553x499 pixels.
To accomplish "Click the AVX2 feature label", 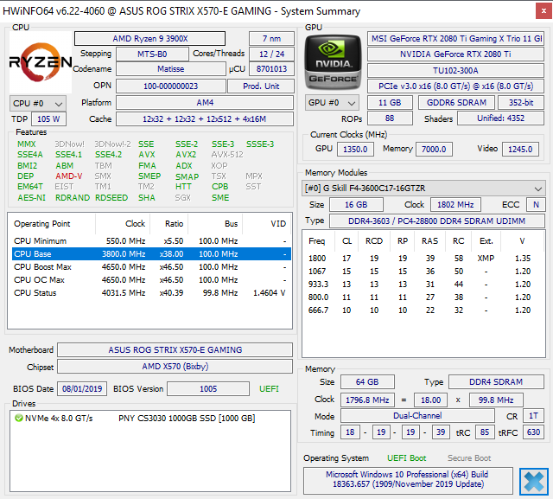I will [186, 155].
